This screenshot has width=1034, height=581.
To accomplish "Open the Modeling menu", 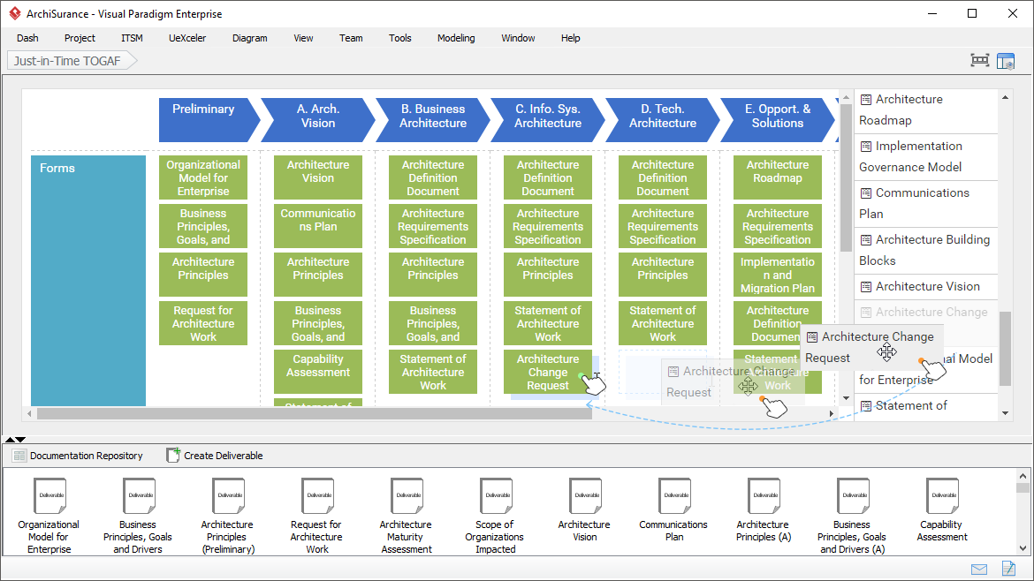I will pyautogui.click(x=456, y=38).
